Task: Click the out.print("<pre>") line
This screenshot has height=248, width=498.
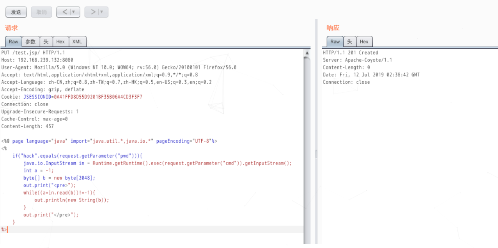Action: [50, 186]
